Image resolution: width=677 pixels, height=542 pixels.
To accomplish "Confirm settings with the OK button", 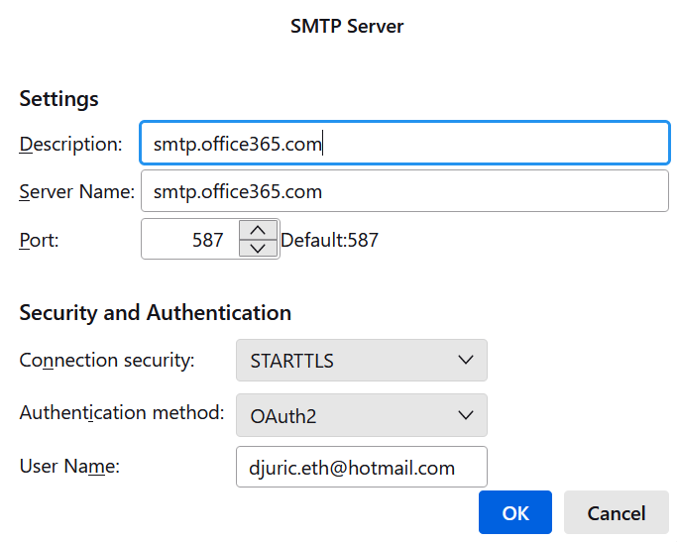I will (515, 512).
